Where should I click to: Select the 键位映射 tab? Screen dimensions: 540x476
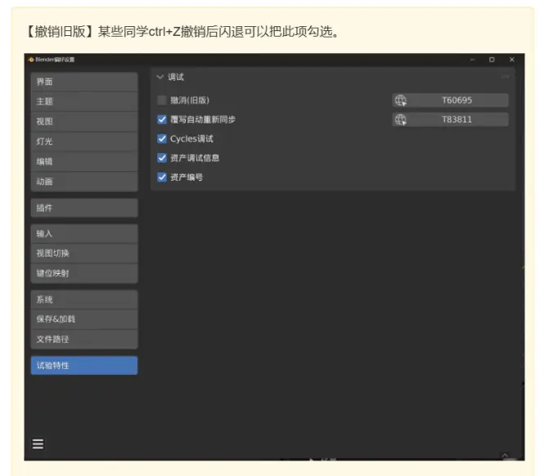(x=84, y=273)
